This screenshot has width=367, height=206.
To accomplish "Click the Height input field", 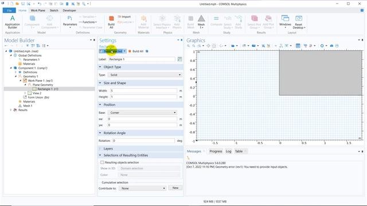I will (143, 97).
